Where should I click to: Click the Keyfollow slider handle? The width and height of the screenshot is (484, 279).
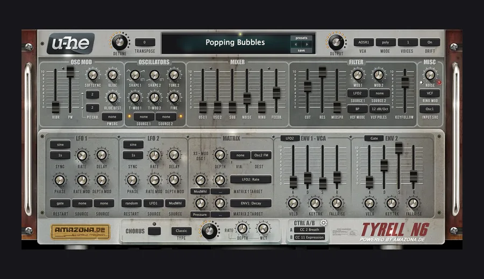pos(404,82)
